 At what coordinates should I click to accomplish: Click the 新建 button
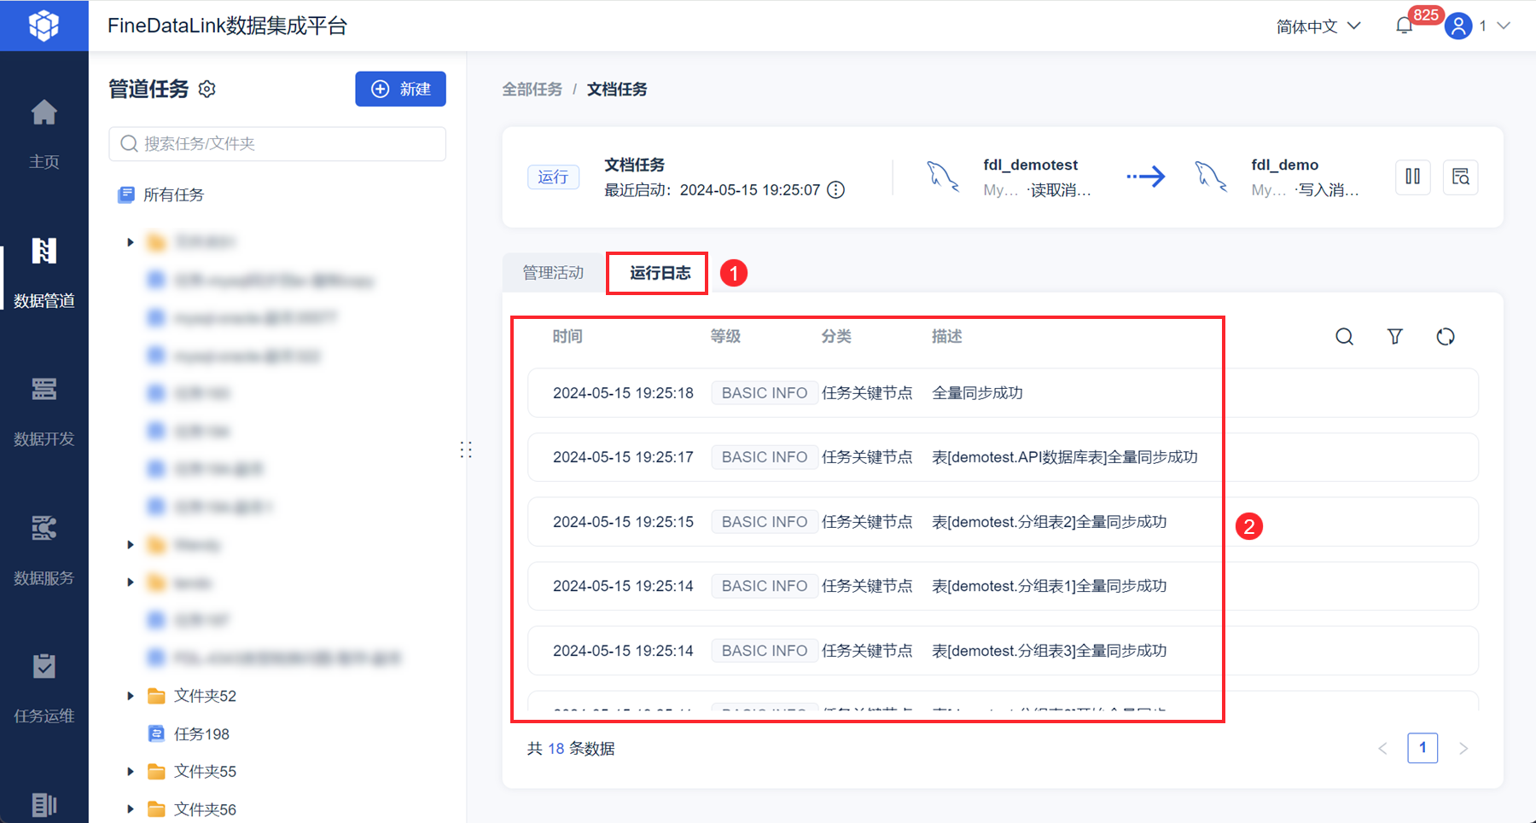[400, 89]
